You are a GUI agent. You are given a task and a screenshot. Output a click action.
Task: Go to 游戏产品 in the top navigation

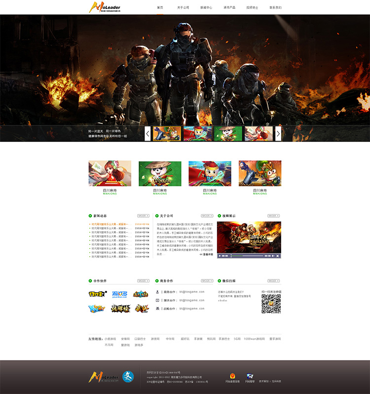(229, 7)
